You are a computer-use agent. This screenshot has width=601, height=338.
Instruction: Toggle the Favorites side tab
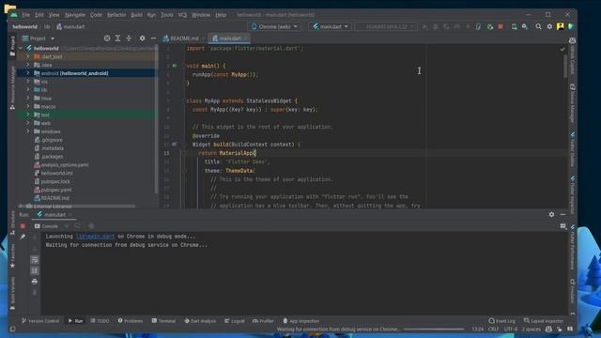coord(12,256)
